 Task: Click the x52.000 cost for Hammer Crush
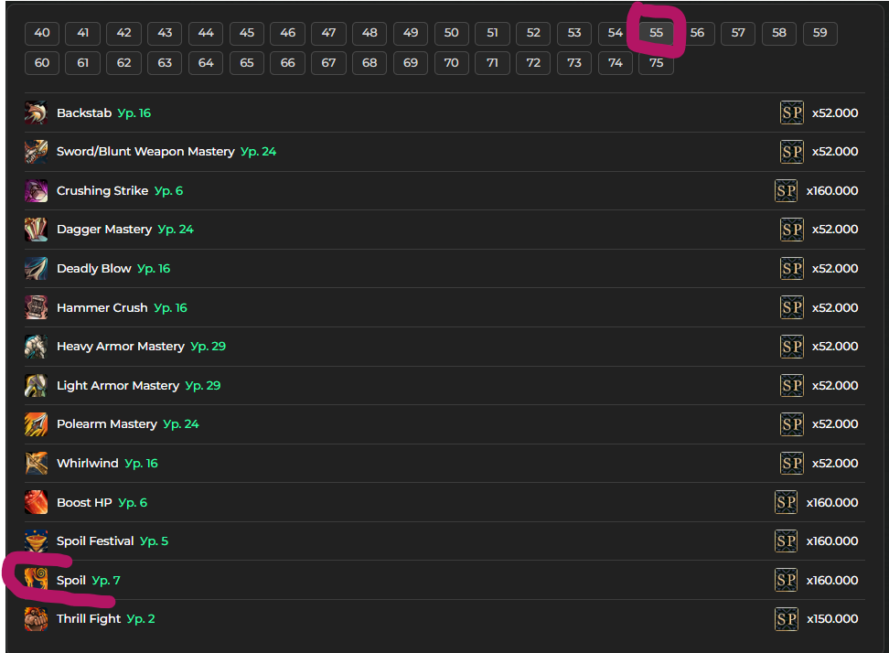[835, 307]
